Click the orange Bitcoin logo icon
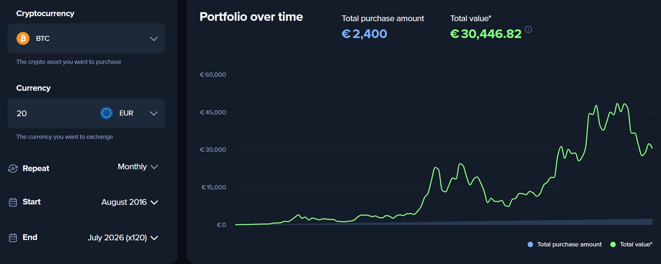 pos(23,38)
